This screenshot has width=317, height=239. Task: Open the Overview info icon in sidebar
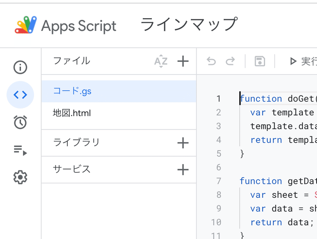point(20,67)
